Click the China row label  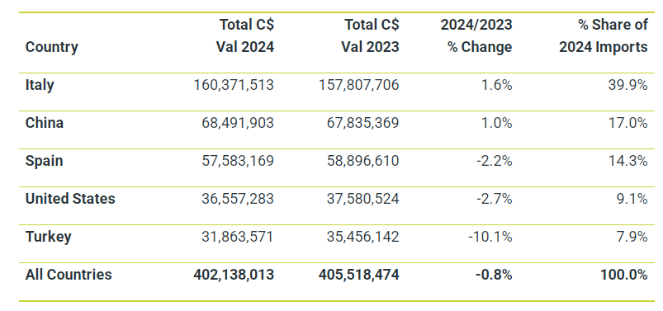click(45, 123)
